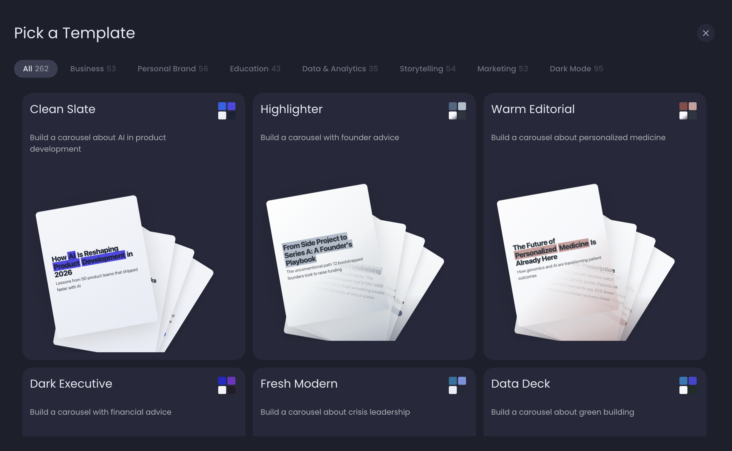Filter templates by Dark Mode
This screenshot has height=451, width=732.
click(x=576, y=69)
